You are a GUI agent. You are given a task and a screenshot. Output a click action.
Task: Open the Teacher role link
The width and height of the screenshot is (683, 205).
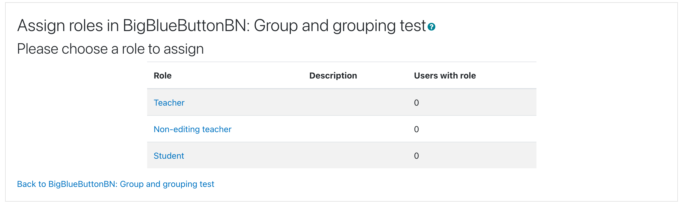click(169, 103)
